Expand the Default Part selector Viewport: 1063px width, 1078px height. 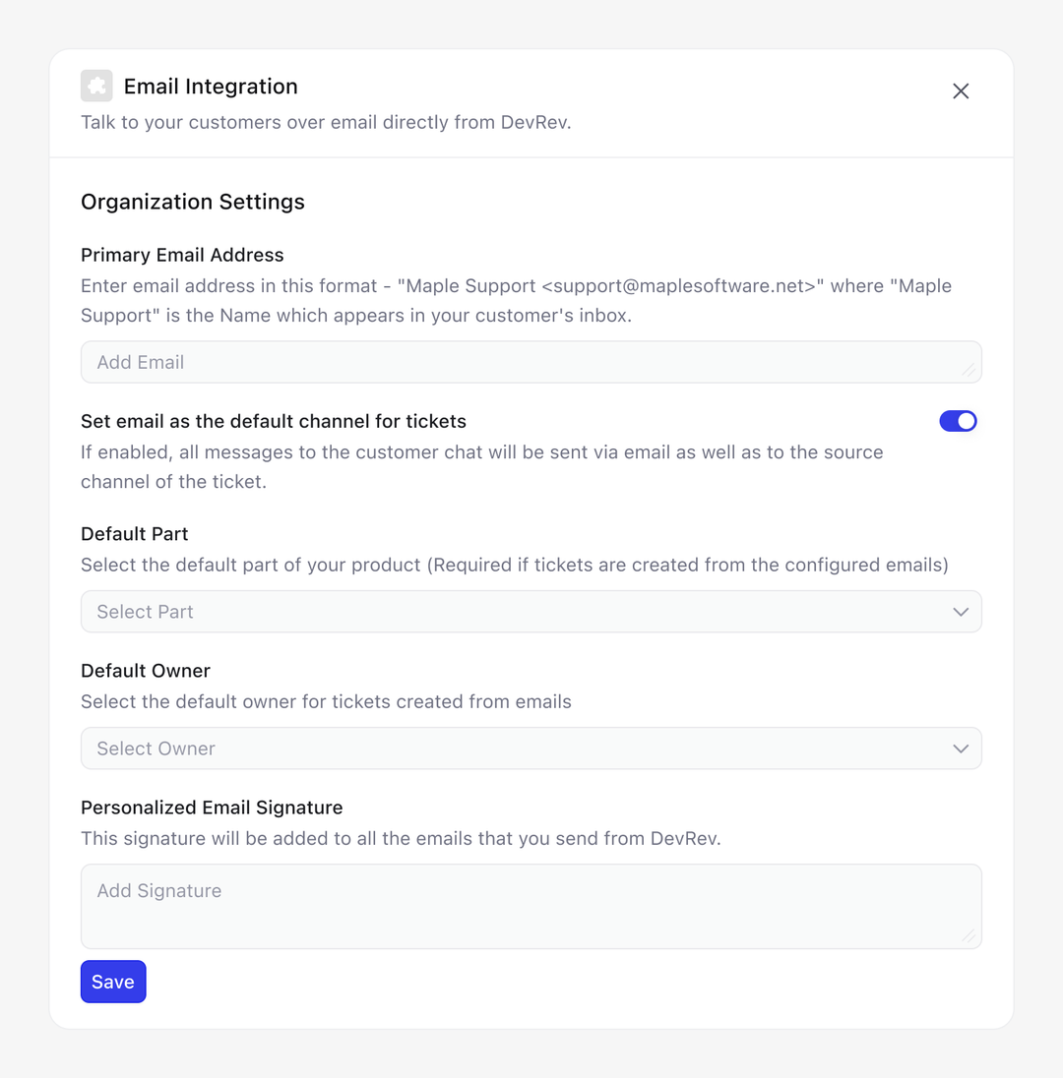tap(531, 612)
